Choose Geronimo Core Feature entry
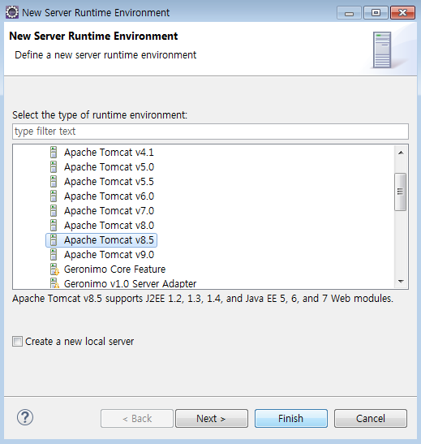This screenshot has width=421, height=444. point(114,269)
